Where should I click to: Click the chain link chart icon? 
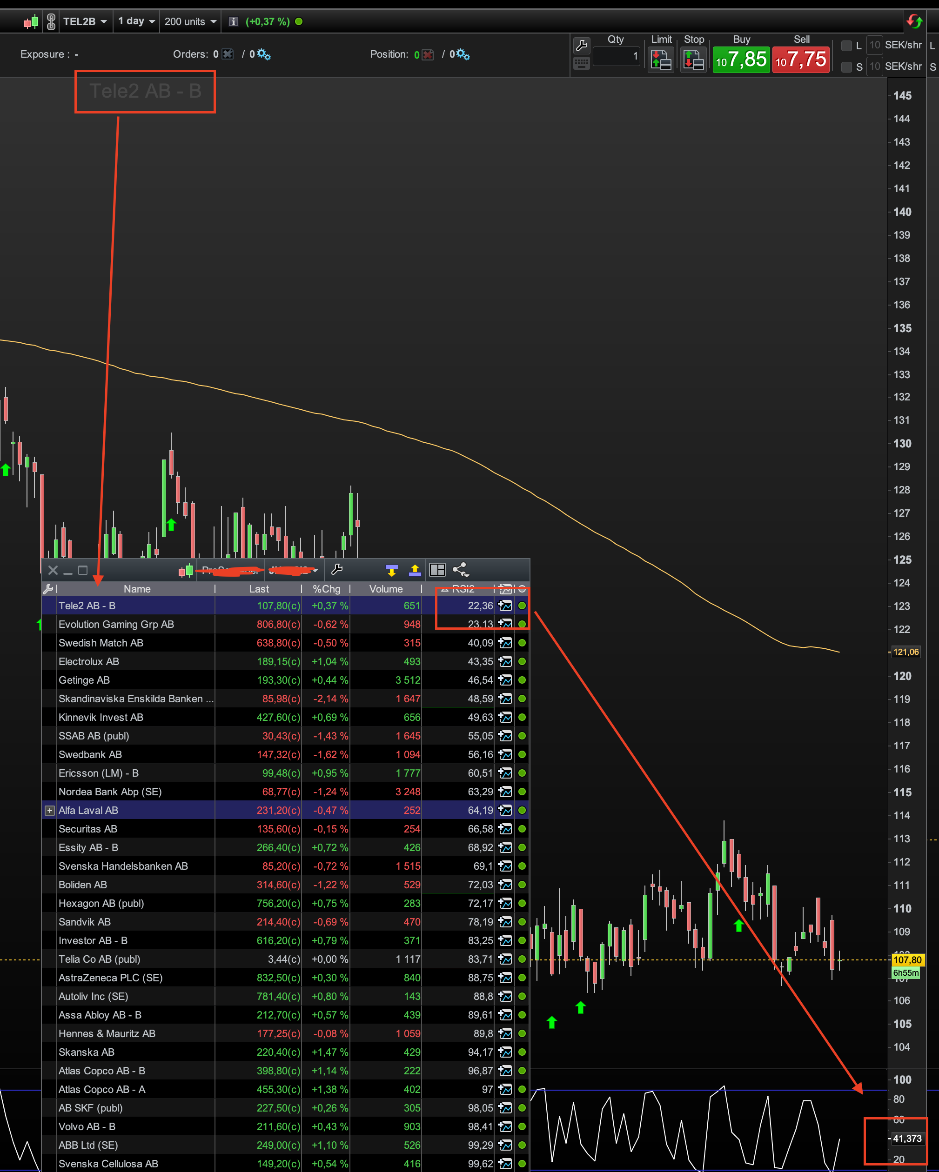51,22
